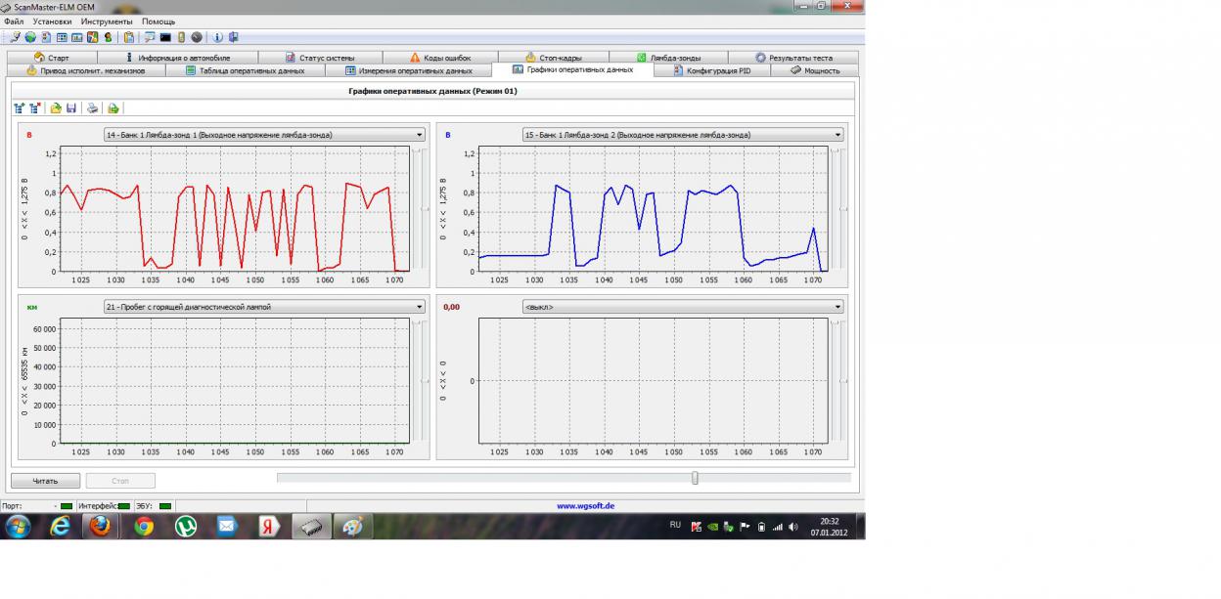Screen dimensions: 1221x599
Task: Open the black terminal window toolbar icon
Action: (165, 37)
